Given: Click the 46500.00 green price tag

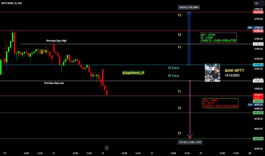Looking at the screenshot, I should point(258,139).
